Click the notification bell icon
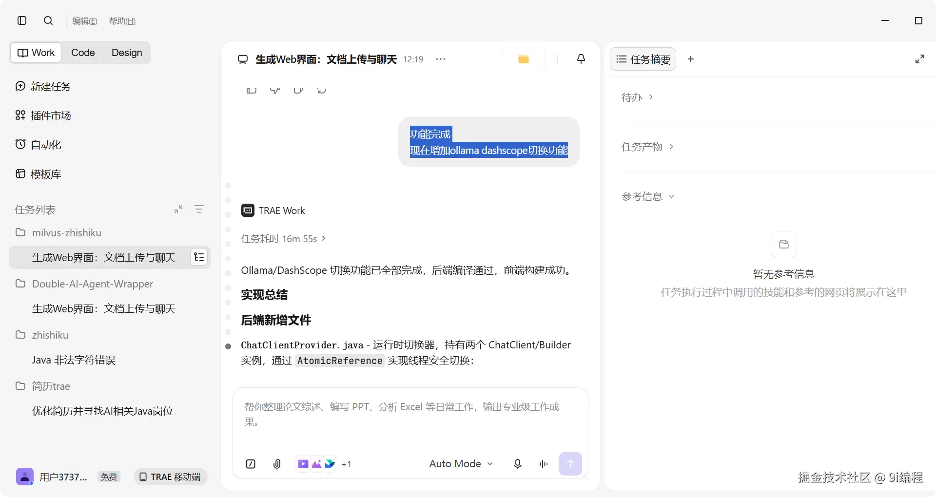936x497 pixels. 581,59
